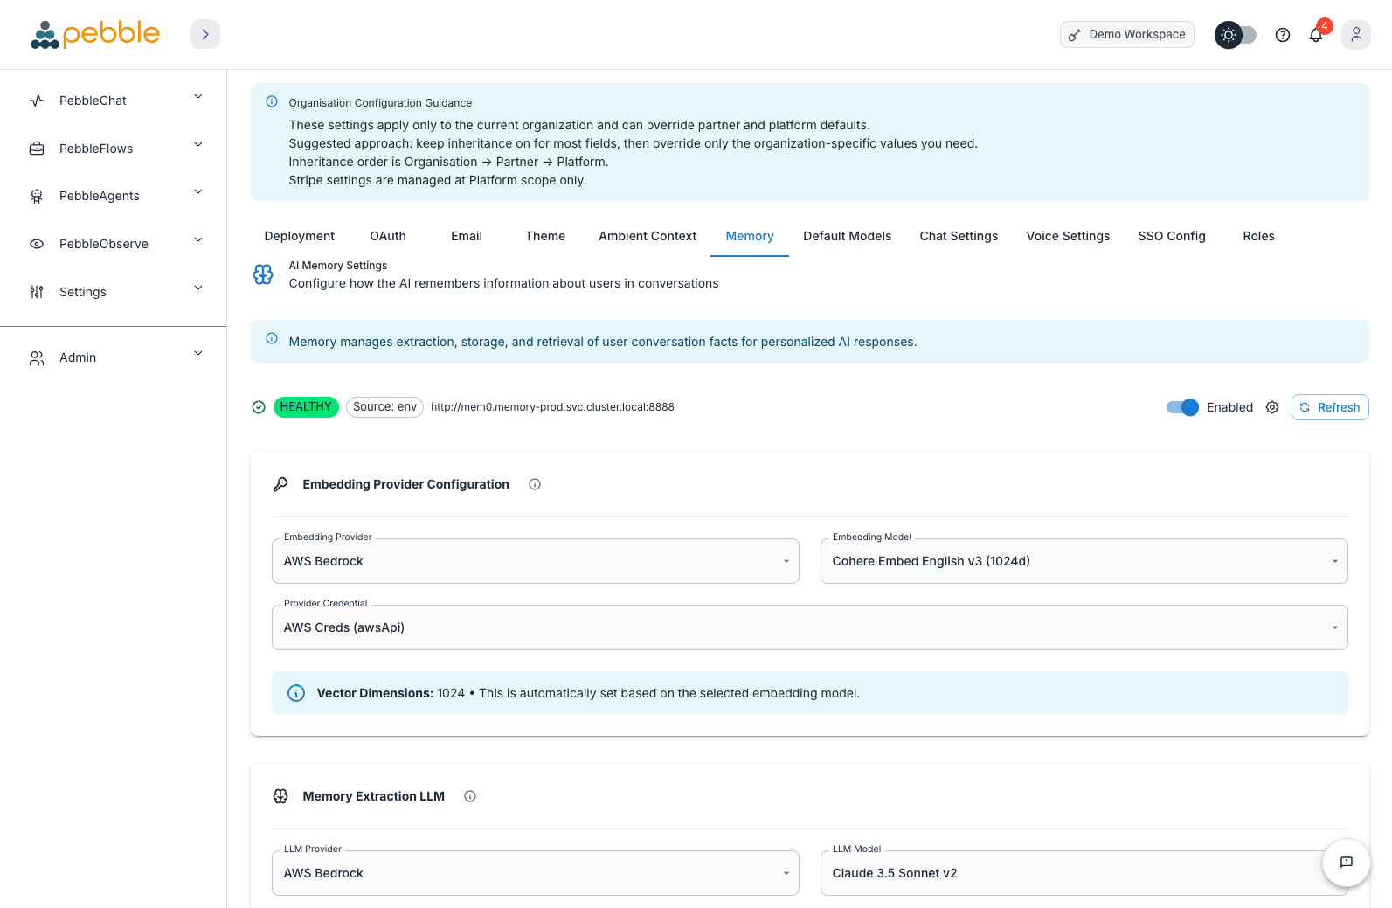
Task: Collapse sidebar with the arrow button
Action: pos(205,34)
